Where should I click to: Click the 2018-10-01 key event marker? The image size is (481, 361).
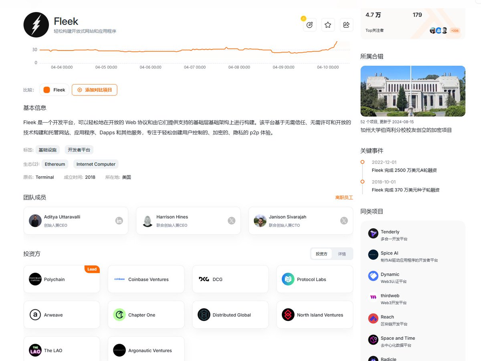point(362,182)
